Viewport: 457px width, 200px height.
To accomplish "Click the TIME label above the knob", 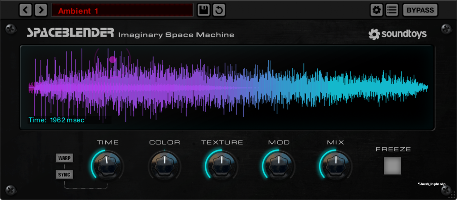I will [108, 142].
